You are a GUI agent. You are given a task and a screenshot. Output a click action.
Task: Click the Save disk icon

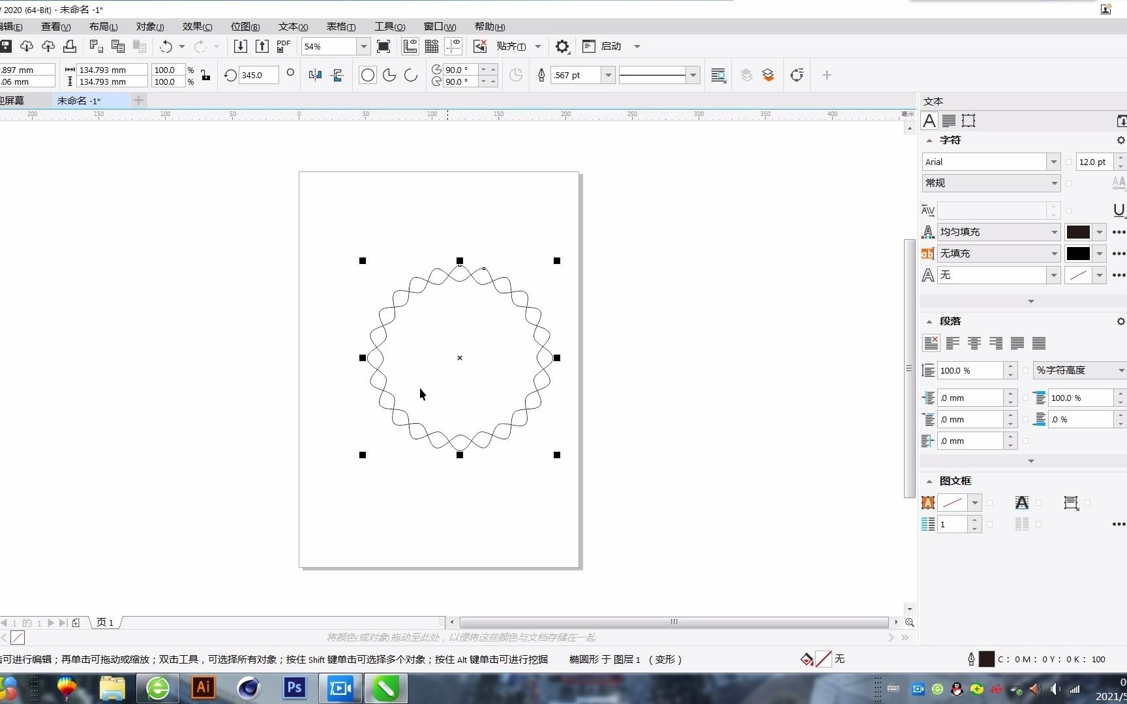click(6, 46)
